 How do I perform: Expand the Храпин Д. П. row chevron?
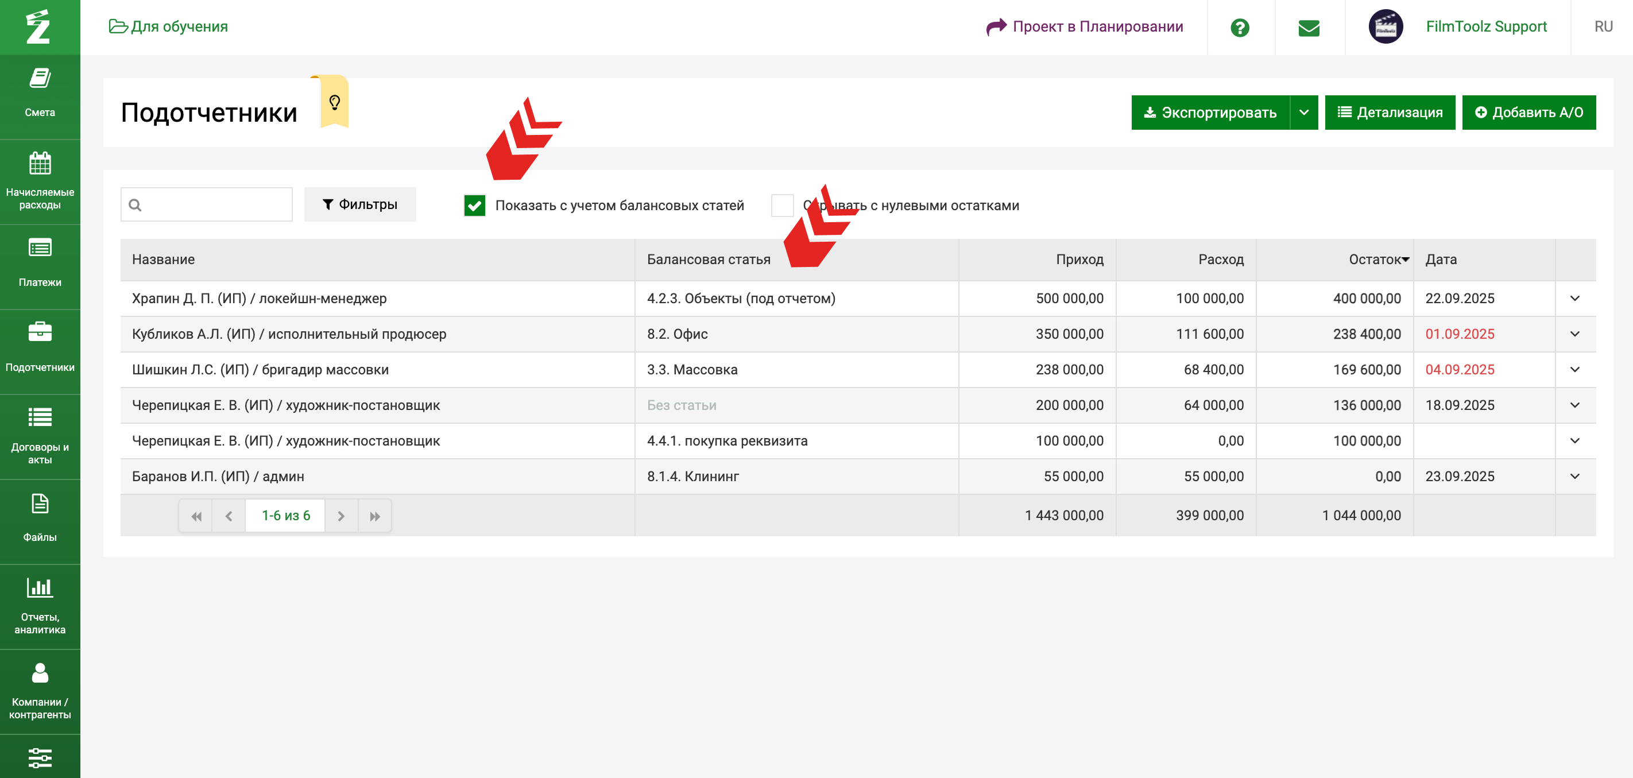point(1574,298)
